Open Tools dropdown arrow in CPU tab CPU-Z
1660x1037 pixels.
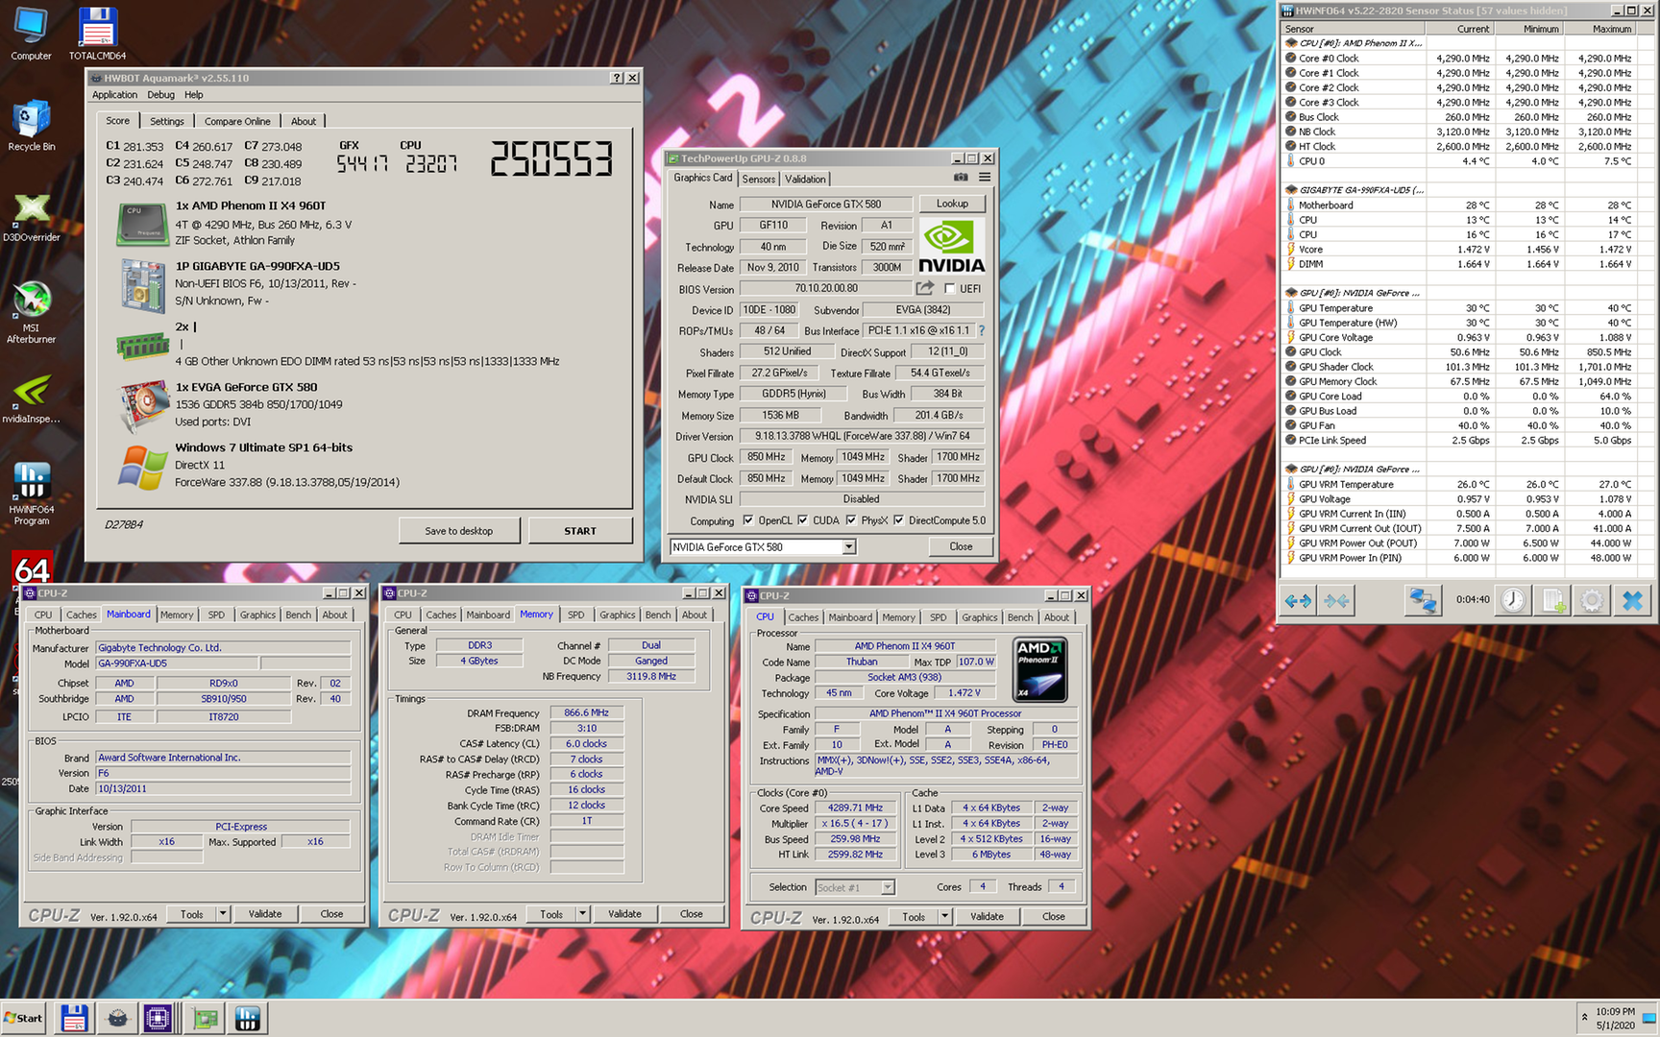(x=944, y=916)
